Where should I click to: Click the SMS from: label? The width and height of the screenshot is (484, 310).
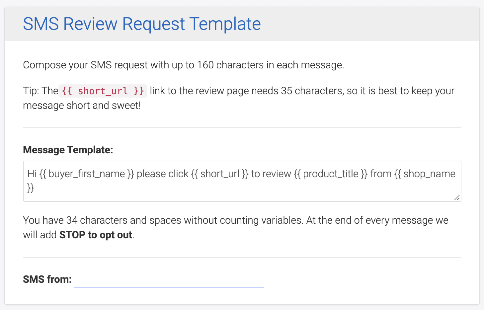click(x=47, y=279)
